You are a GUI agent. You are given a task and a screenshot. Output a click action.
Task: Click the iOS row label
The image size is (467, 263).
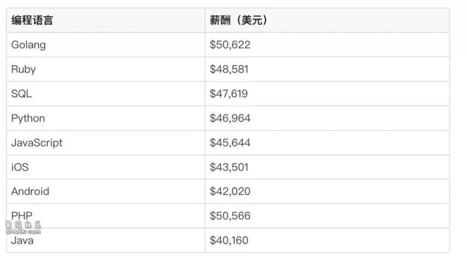click(x=20, y=167)
